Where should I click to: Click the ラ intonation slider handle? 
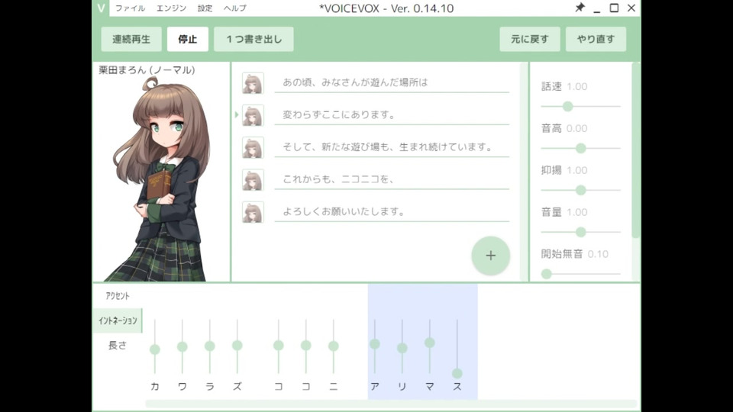point(210,346)
